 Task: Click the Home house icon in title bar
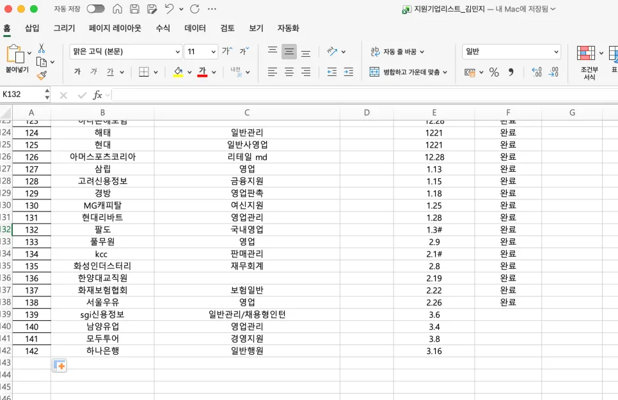pos(117,9)
